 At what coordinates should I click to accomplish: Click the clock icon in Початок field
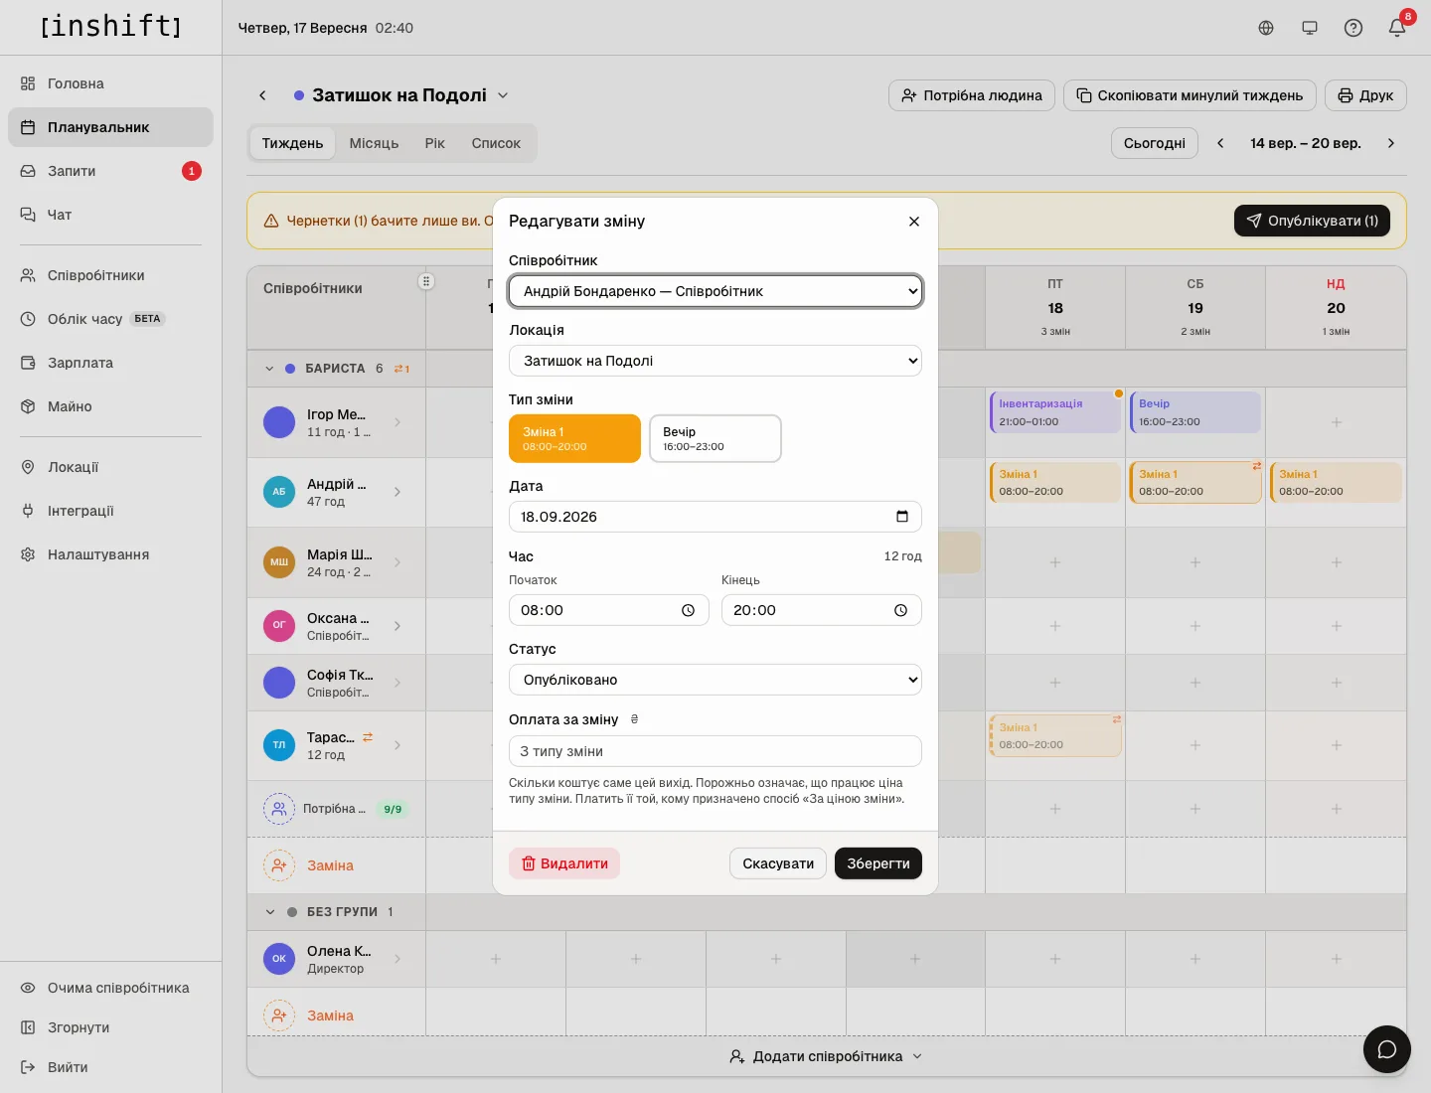pyautogui.click(x=688, y=610)
